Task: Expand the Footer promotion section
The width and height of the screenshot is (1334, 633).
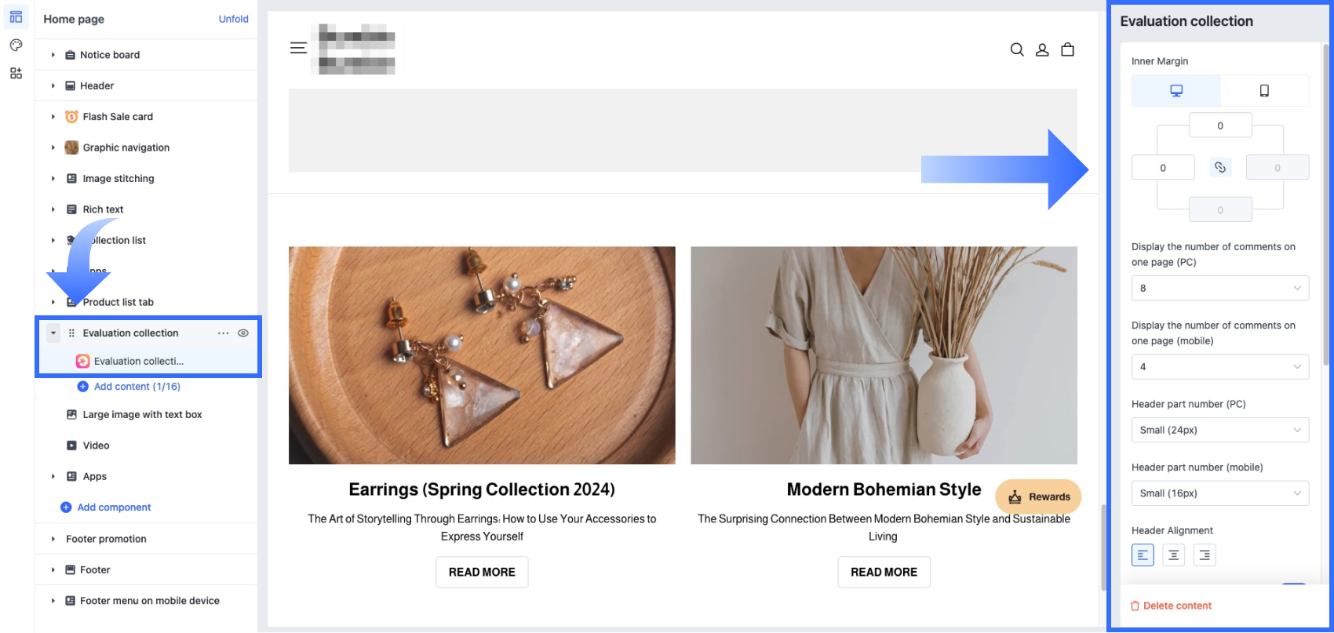Action: pyautogui.click(x=53, y=539)
